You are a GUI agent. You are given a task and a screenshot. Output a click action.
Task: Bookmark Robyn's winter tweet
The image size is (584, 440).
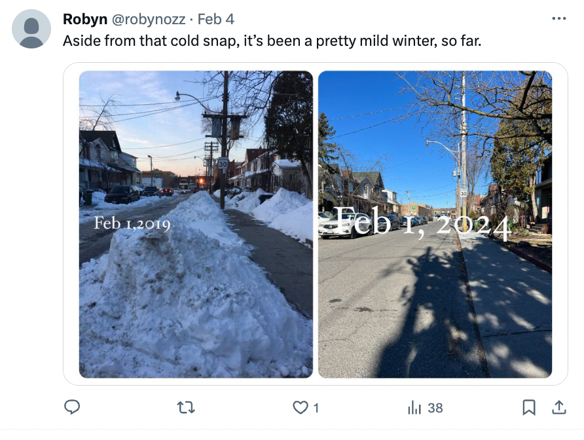[x=529, y=407]
